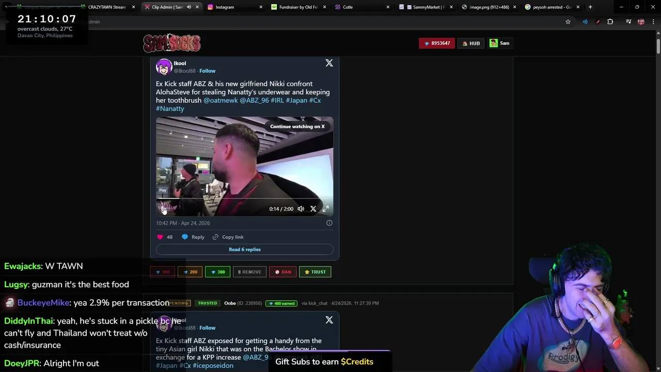Open the tweet timestamp 10:42 PM Apr 24, 2026
This screenshot has height=372, width=661.
coord(183,223)
